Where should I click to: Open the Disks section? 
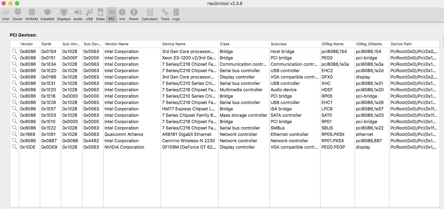pos(100,15)
